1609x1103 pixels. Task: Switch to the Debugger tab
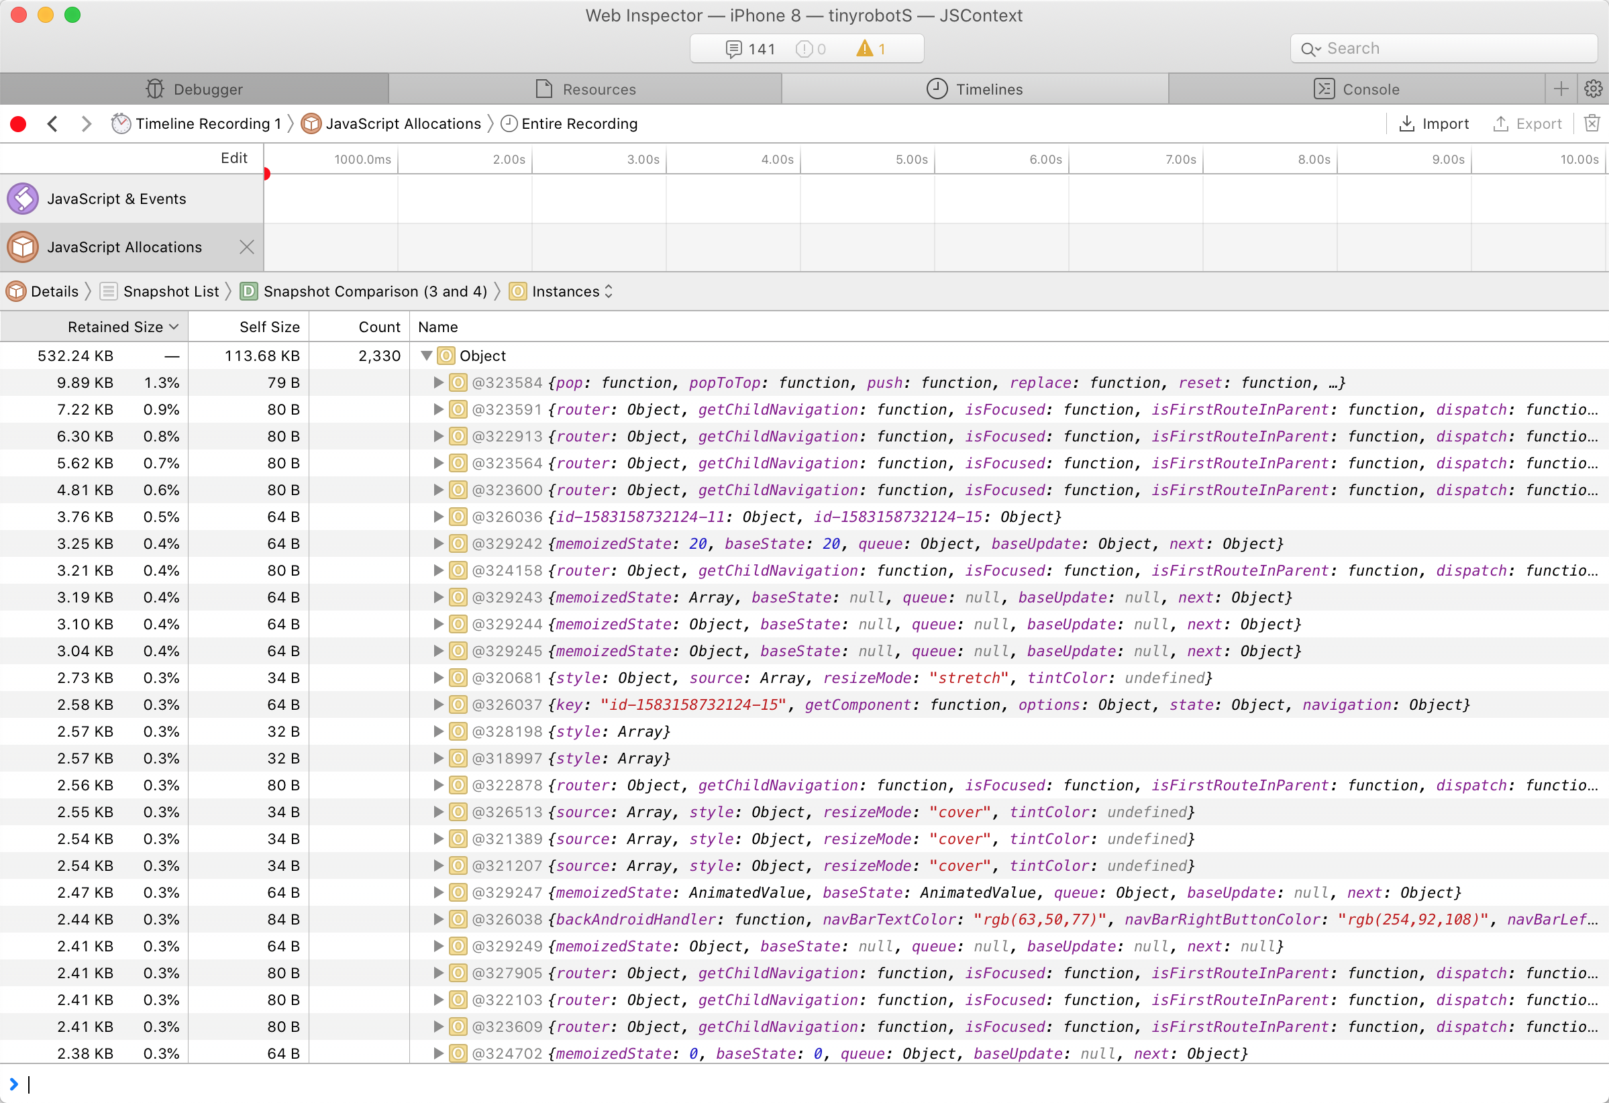tap(194, 89)
